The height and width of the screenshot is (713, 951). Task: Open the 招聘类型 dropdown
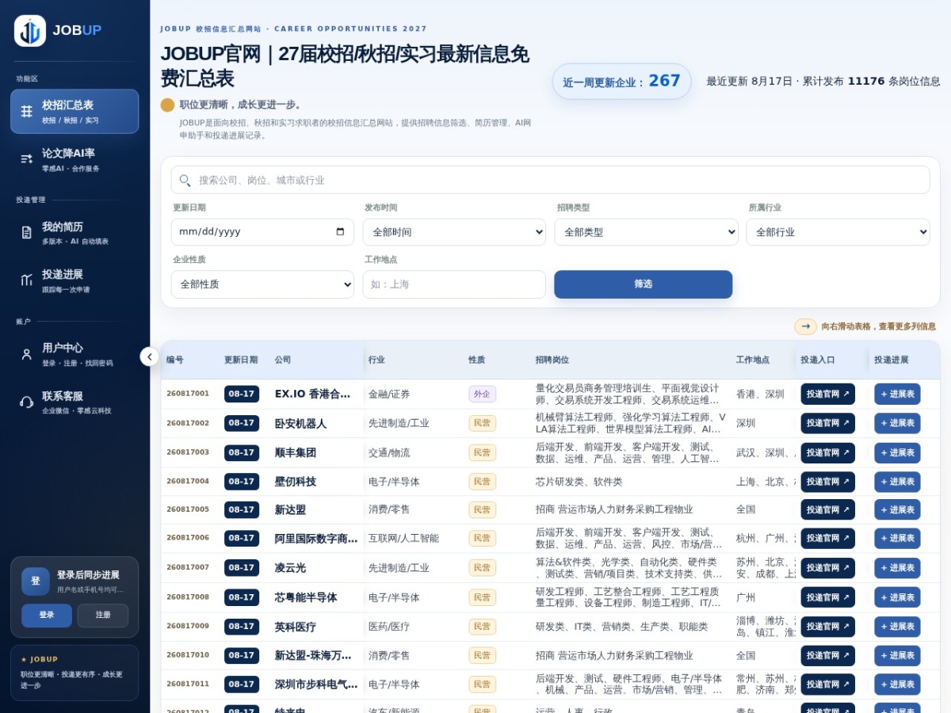(x=646, y=232)
